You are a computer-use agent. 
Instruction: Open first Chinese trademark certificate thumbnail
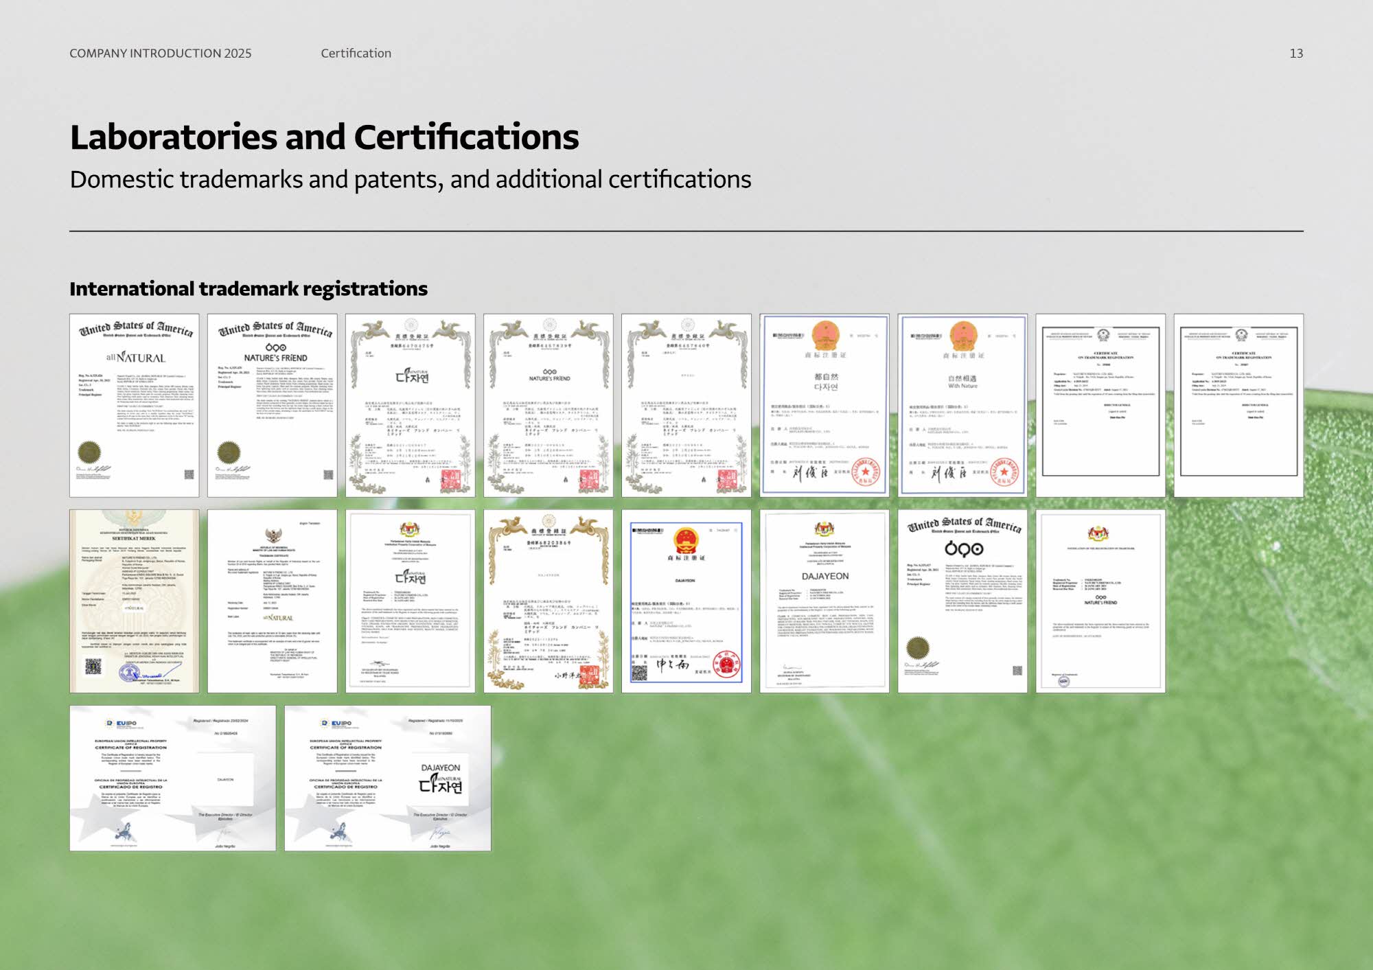pos(824,405)
